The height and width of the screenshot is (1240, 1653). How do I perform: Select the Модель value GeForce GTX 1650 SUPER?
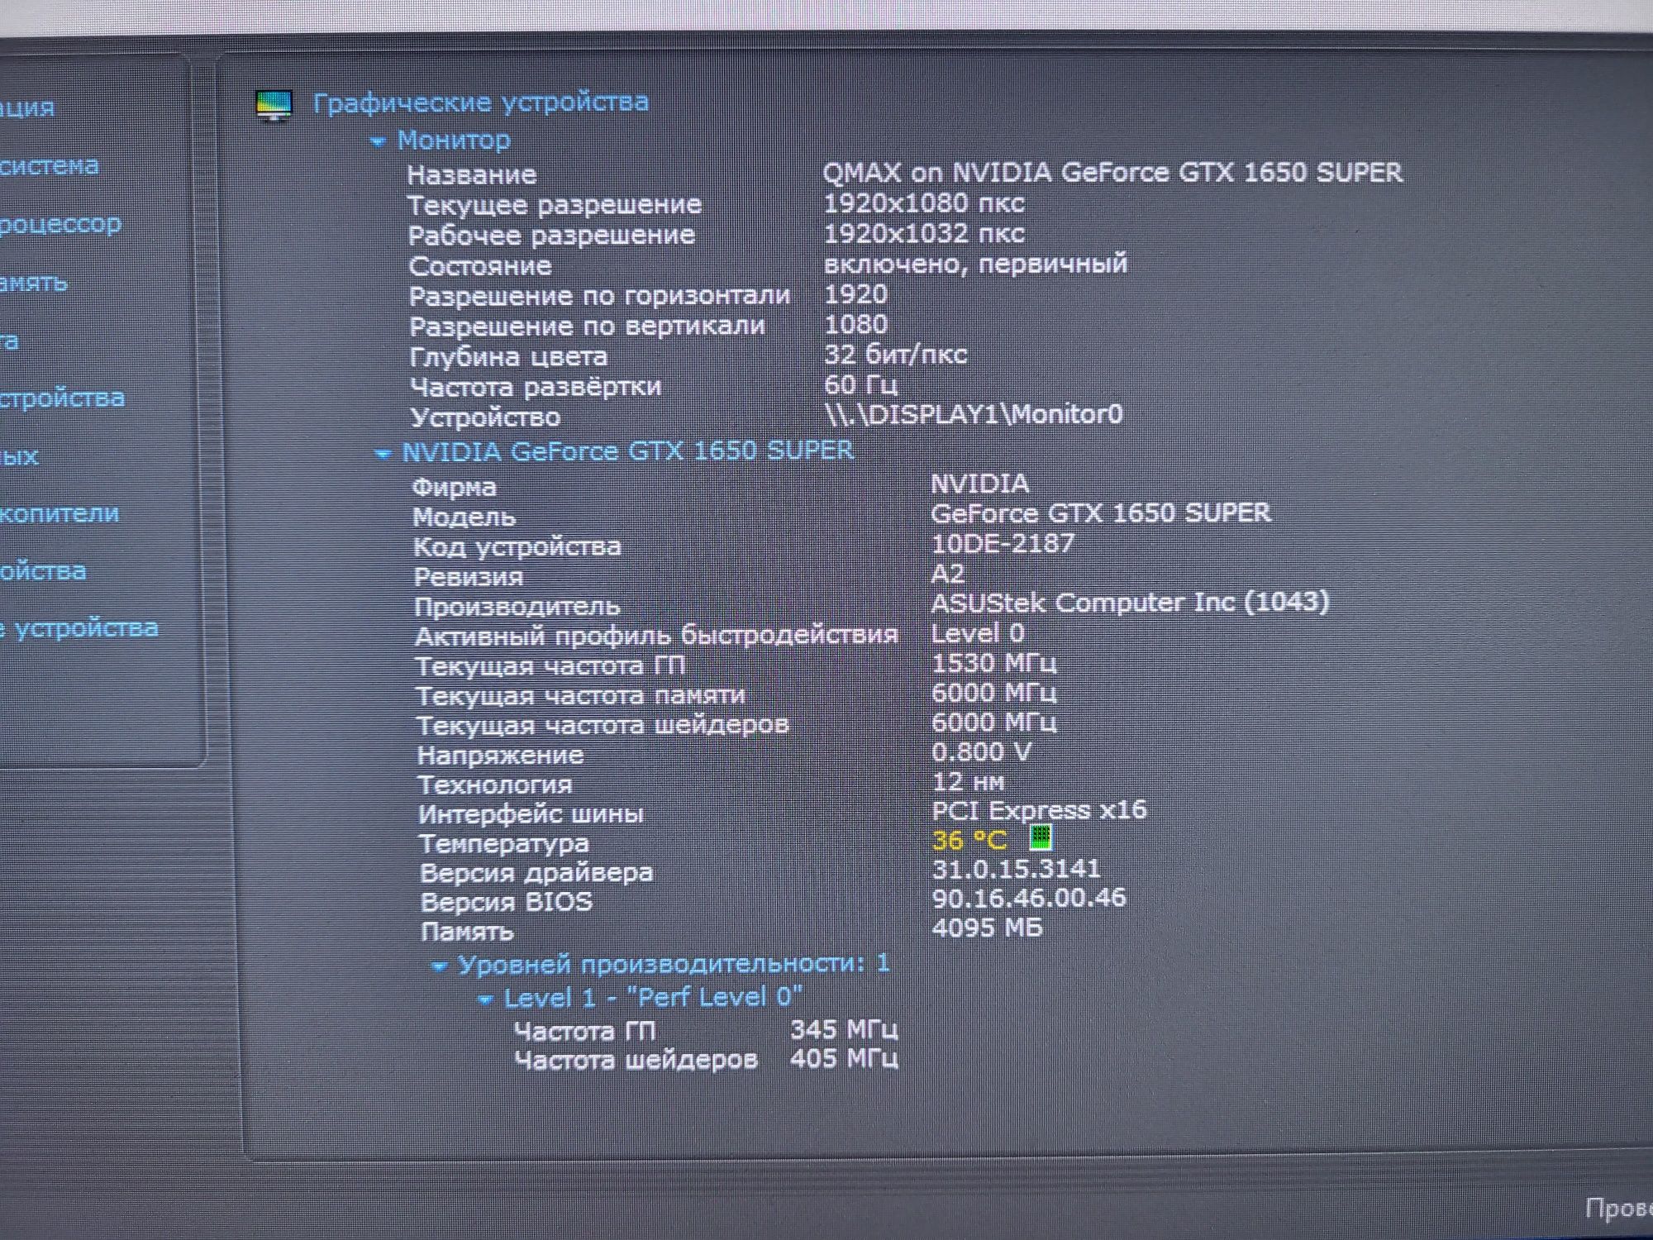[1100, 513]
